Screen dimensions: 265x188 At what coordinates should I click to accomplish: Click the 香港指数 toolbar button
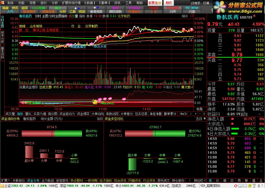click(x=96, y=12)
